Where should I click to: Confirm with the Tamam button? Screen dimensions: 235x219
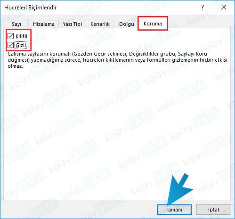pyautogui.click(x=174, y=210)
